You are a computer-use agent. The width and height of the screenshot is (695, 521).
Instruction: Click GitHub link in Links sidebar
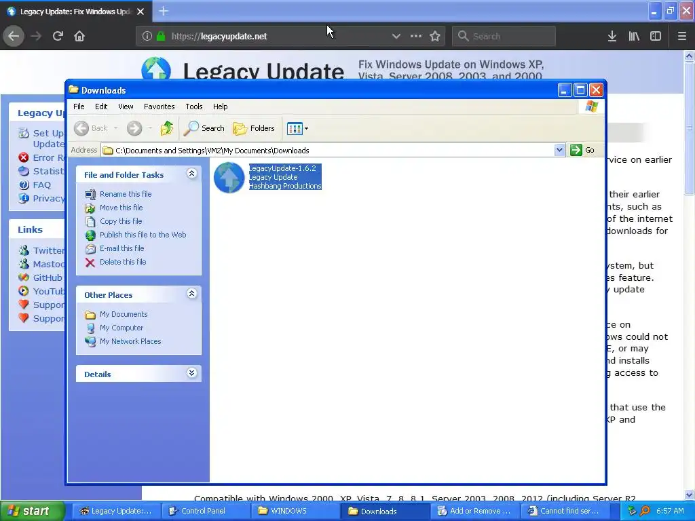click(48, 277)
